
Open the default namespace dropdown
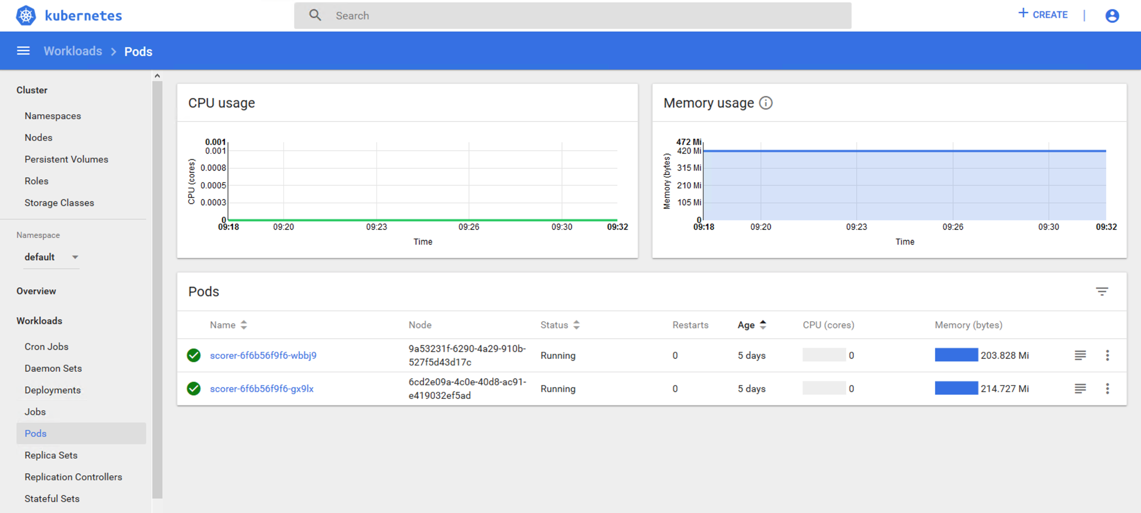click(x=52, y=257)
